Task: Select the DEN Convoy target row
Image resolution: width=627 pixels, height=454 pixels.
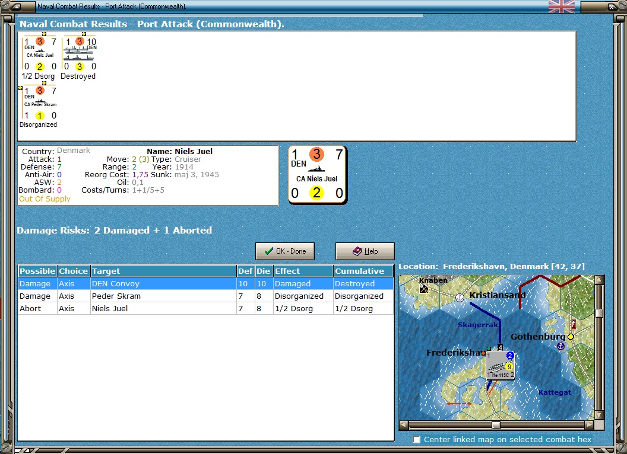Action: [x=206, y=283]
